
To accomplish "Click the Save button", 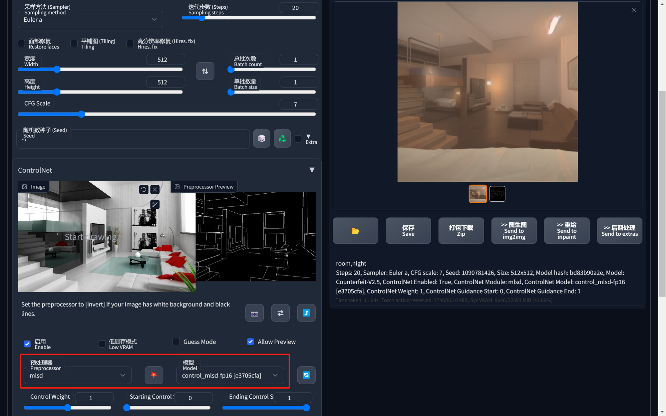I will pyautogui.click(x=408, y=231).
